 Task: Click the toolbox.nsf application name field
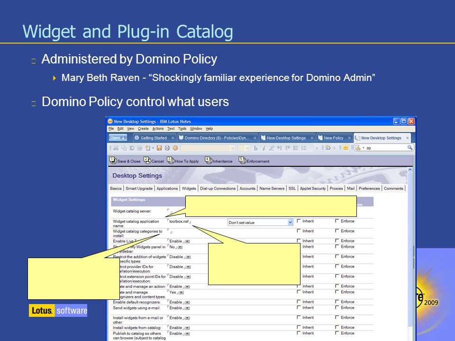[x=179, y=221]
